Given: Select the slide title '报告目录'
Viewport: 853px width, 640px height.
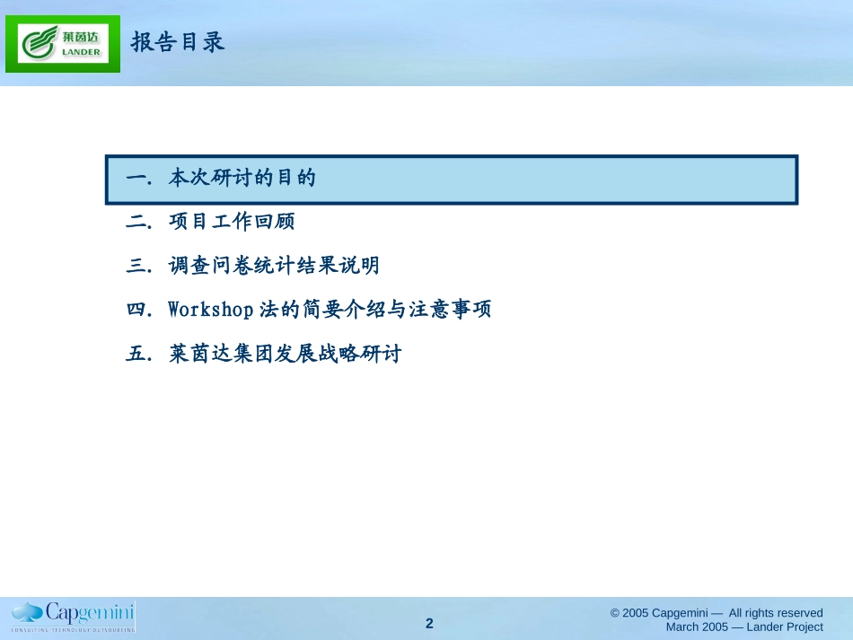Looking at the screenshot, I should 178,42.
